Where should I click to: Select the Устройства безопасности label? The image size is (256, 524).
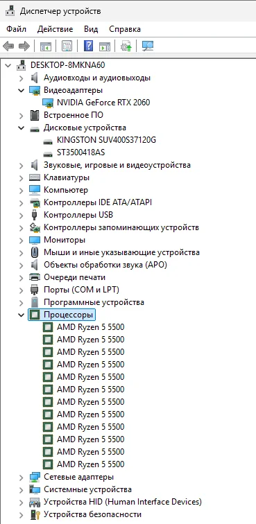[93, 514]
